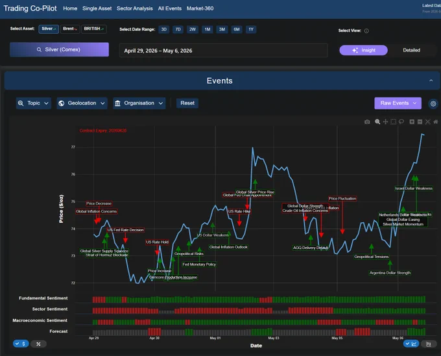Screen dimensions: 441x356
Task: Select the Box Select tool
Action: (393, 121)
